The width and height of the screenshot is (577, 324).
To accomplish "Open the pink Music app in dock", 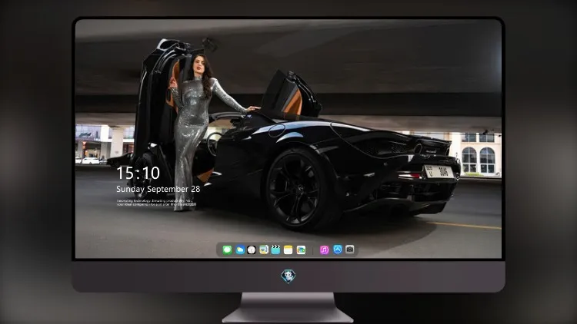I will pos(324,250).
